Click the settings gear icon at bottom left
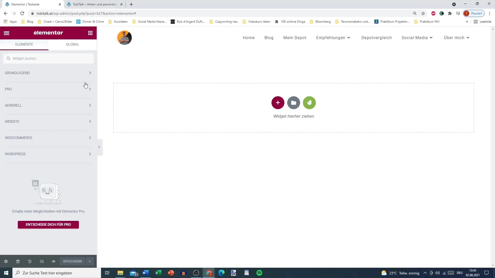495x278 pixels. (x=6, y=261)
